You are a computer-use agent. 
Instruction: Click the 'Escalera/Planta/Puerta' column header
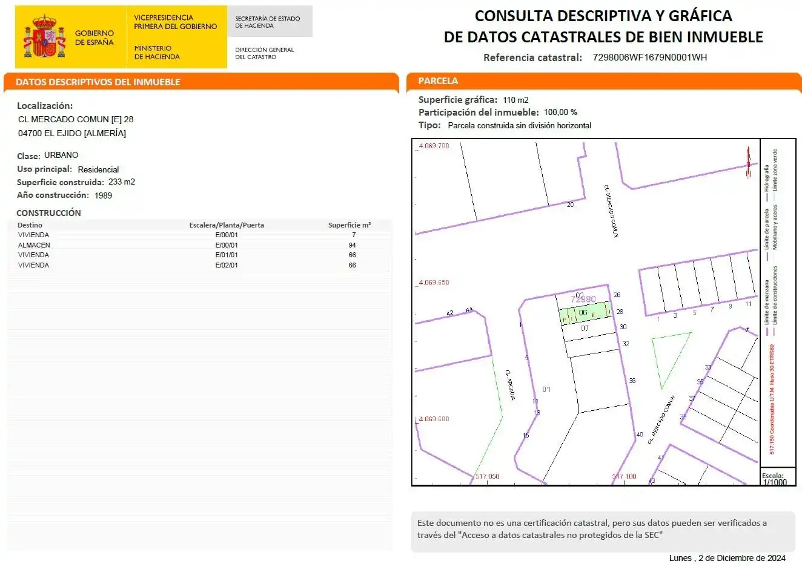pos(227,225)
